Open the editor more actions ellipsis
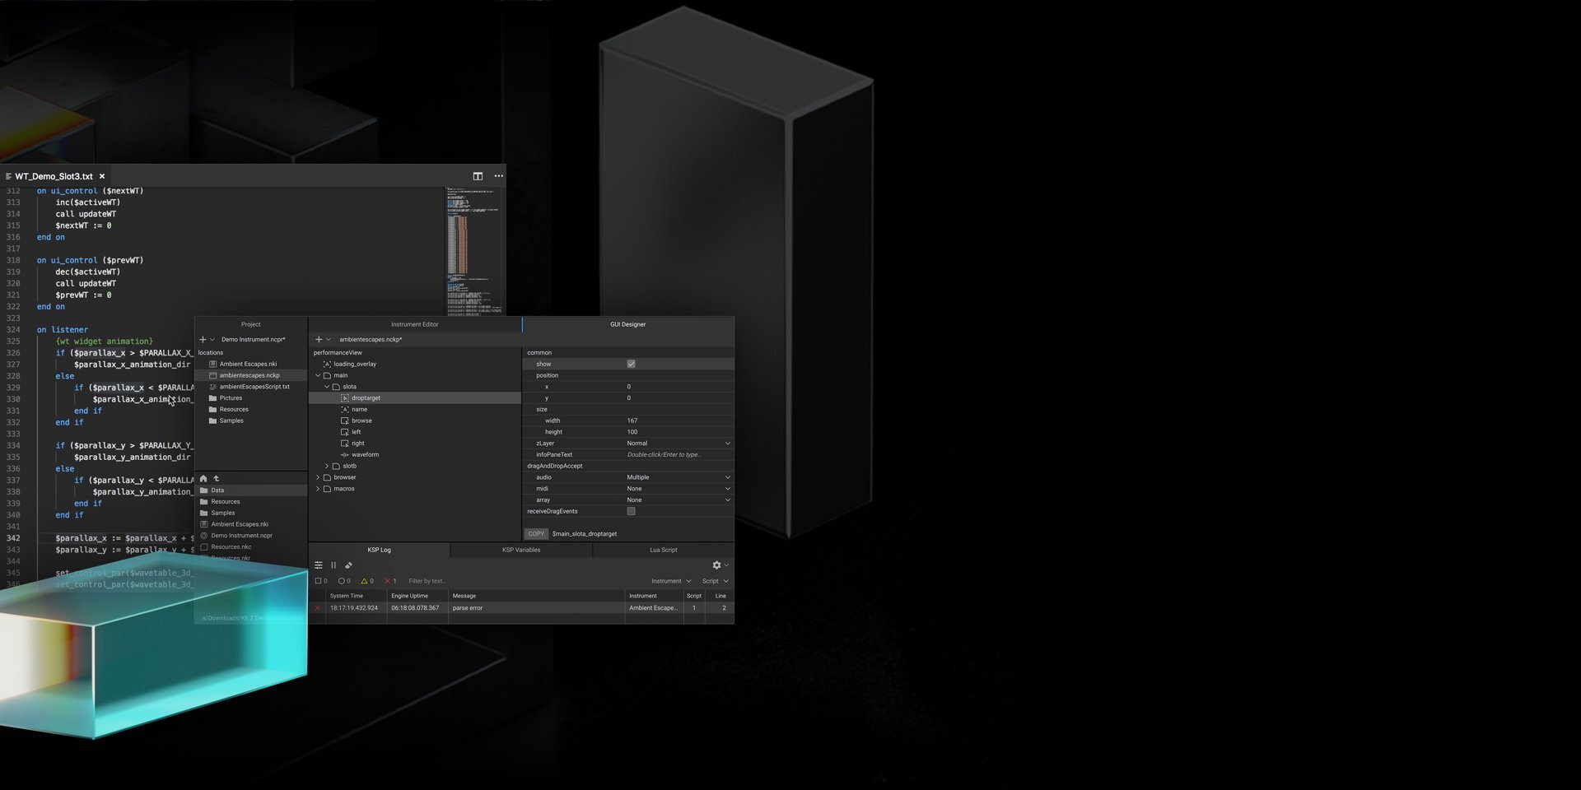The width and height of the screenshot is (1581, 790). (x=498, y=176)
